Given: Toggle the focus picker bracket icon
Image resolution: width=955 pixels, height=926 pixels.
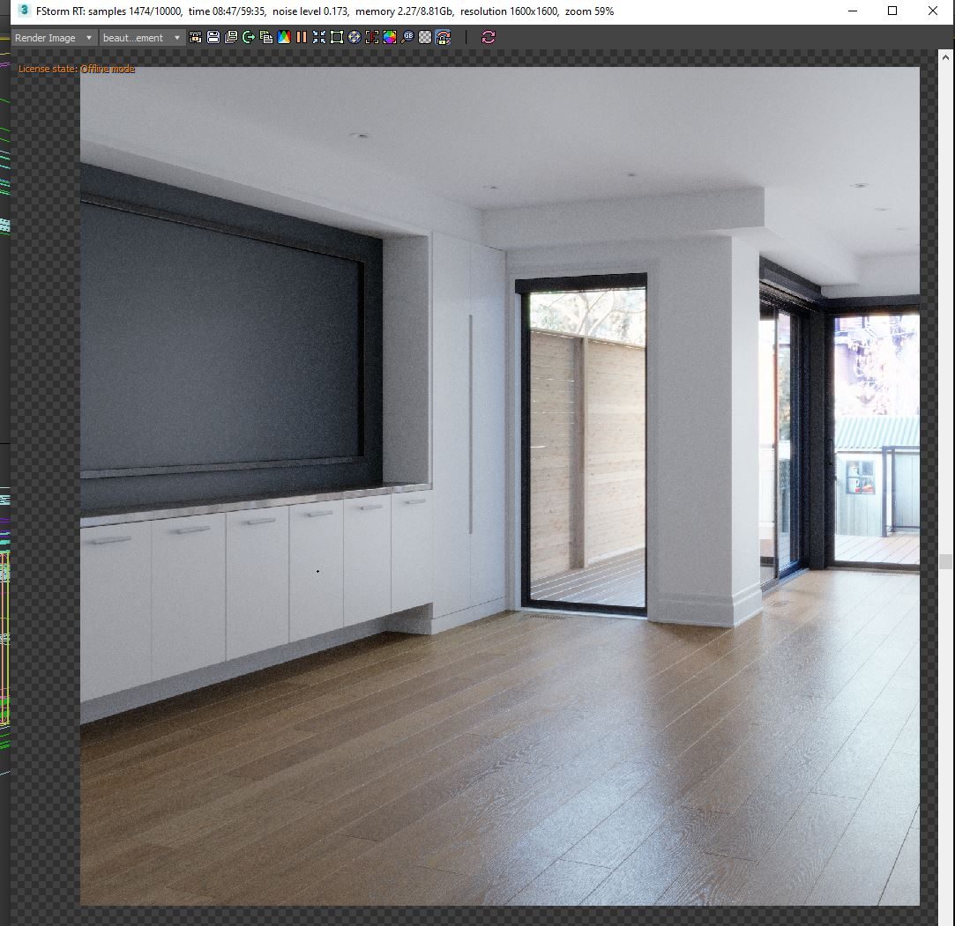Looking at the screenshot, I should [x=372, y=38].
